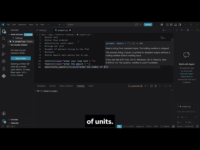This screenshot has width=200, height=150.
Task: Switch to the Output panel tab
Action: click(x=52, y=86)
